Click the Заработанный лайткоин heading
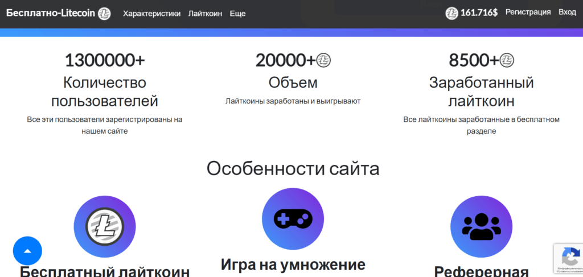The image size is (583, 277). 482,92
